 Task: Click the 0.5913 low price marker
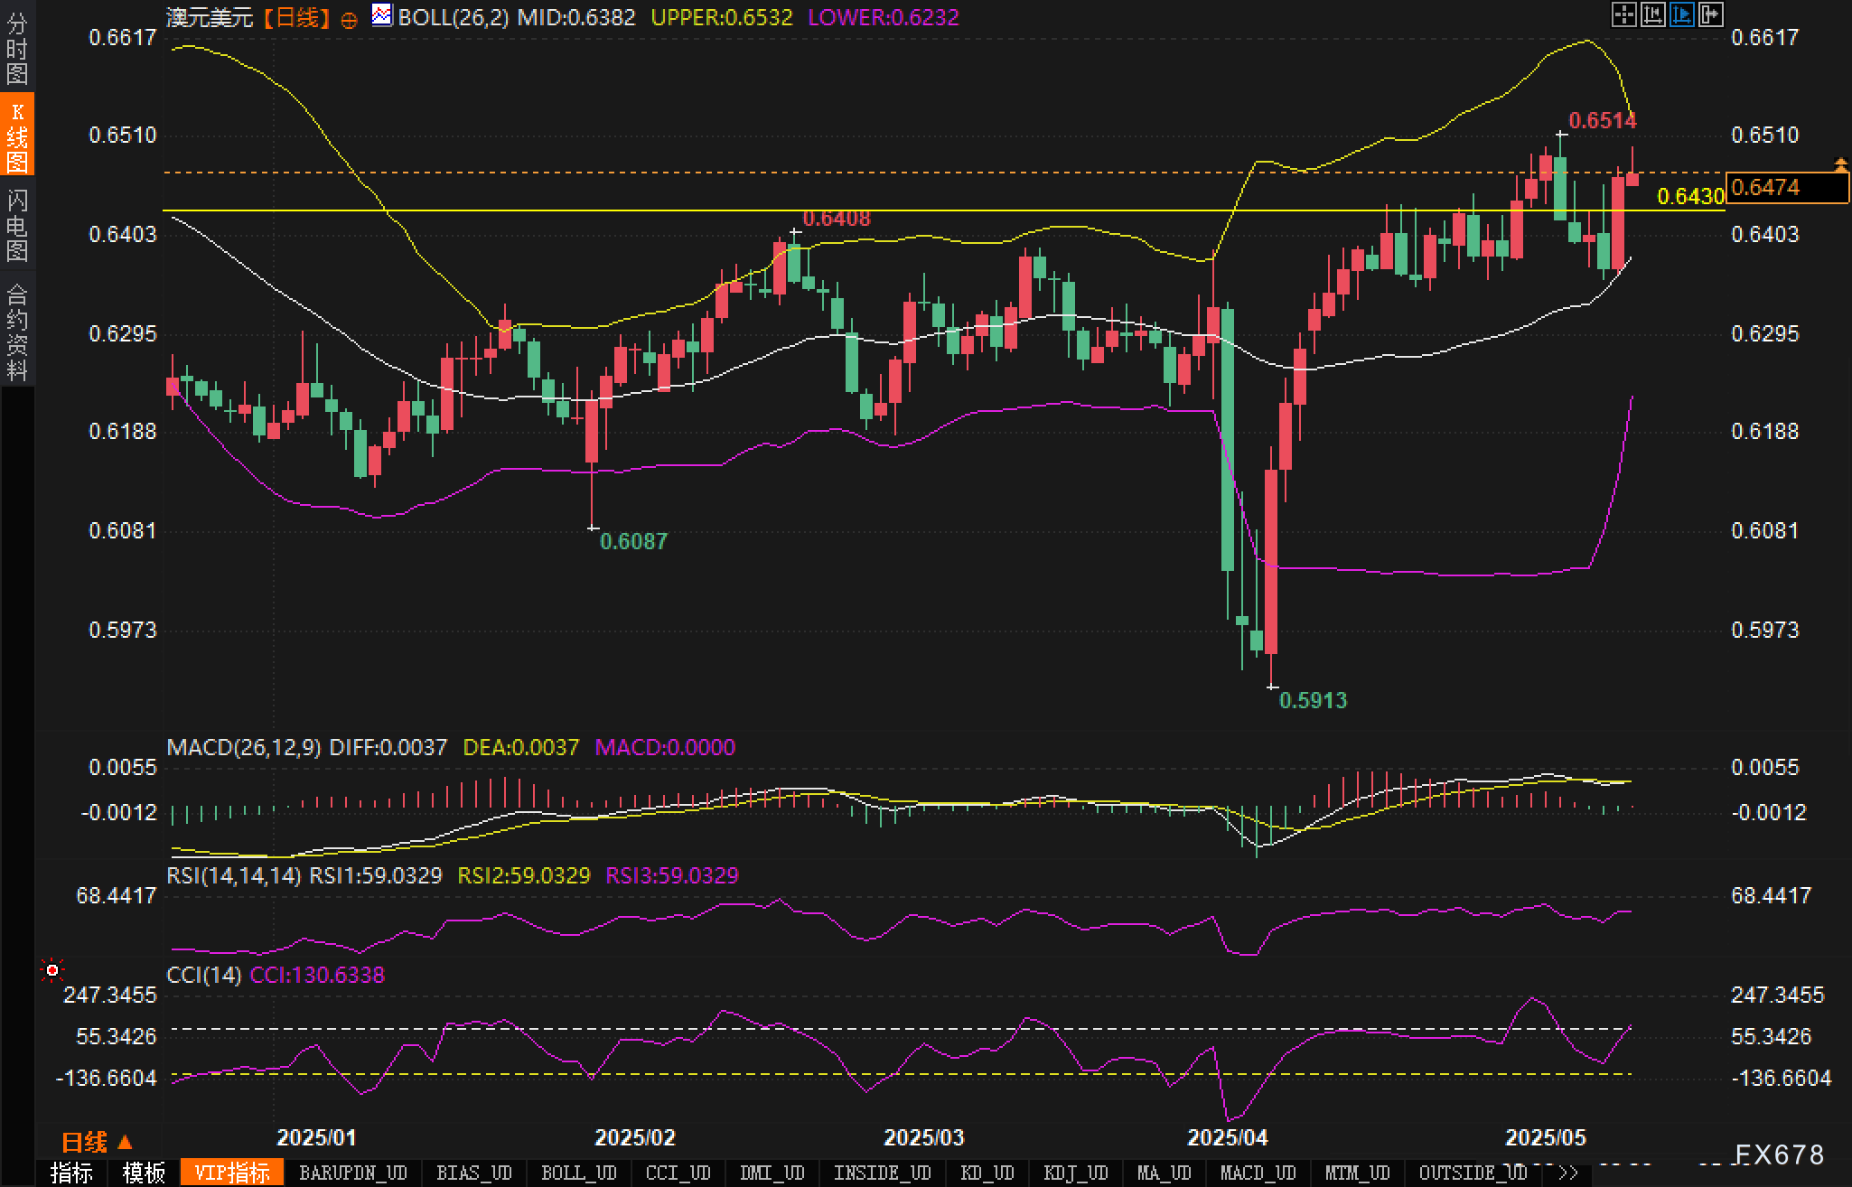tap(1312, 700)
